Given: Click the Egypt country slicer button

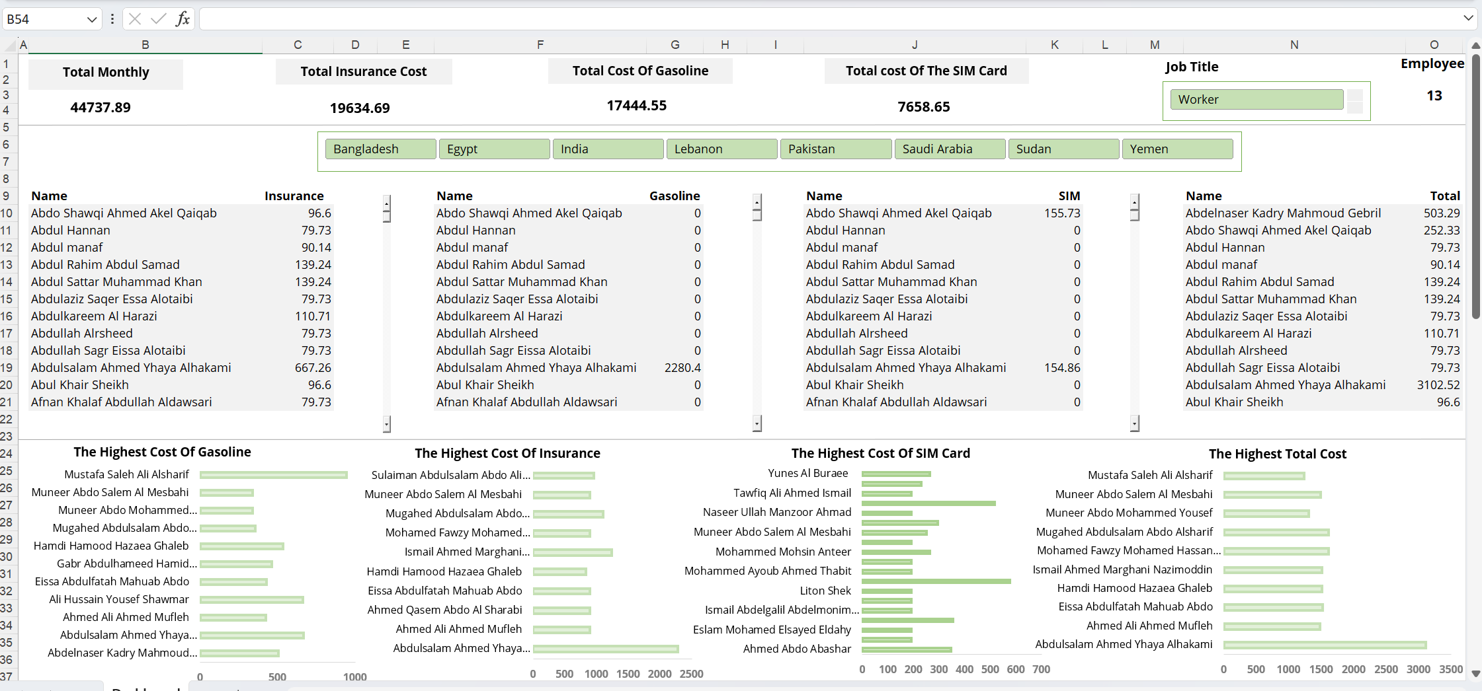Looking at the screenshot, I should point(494,149).
